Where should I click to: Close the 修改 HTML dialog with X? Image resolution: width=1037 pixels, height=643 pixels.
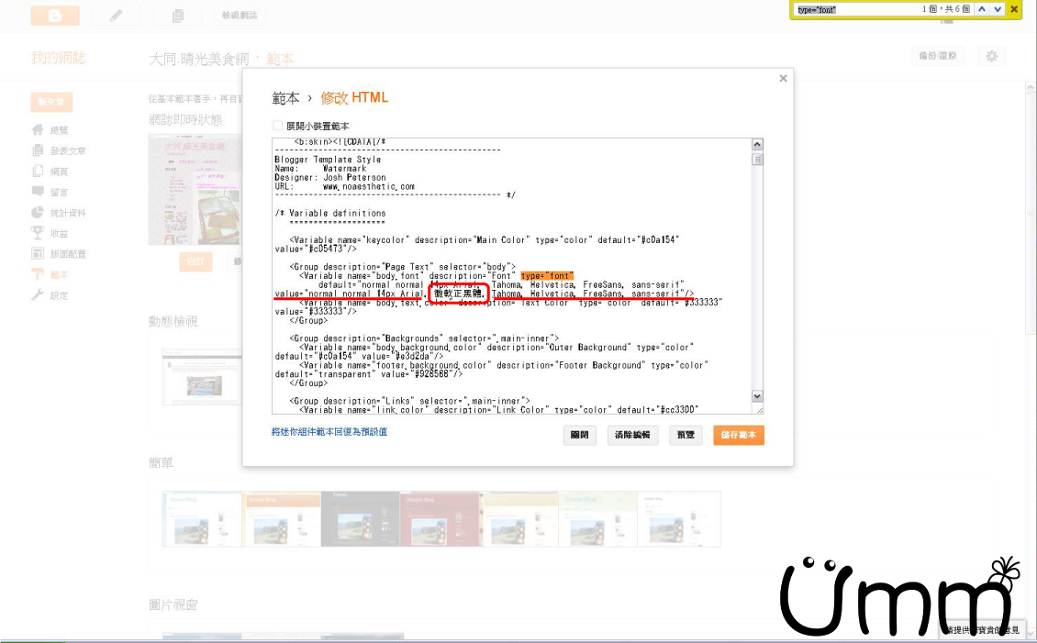coord(783,79)
